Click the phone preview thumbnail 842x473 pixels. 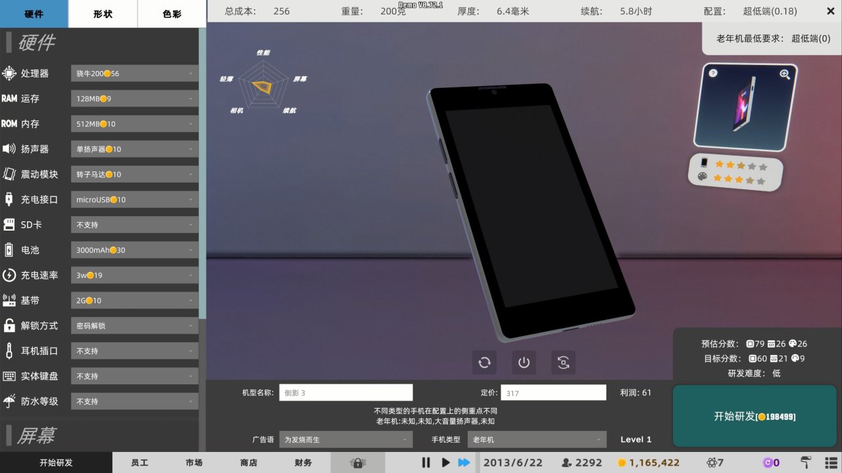(x=745, y=107)
